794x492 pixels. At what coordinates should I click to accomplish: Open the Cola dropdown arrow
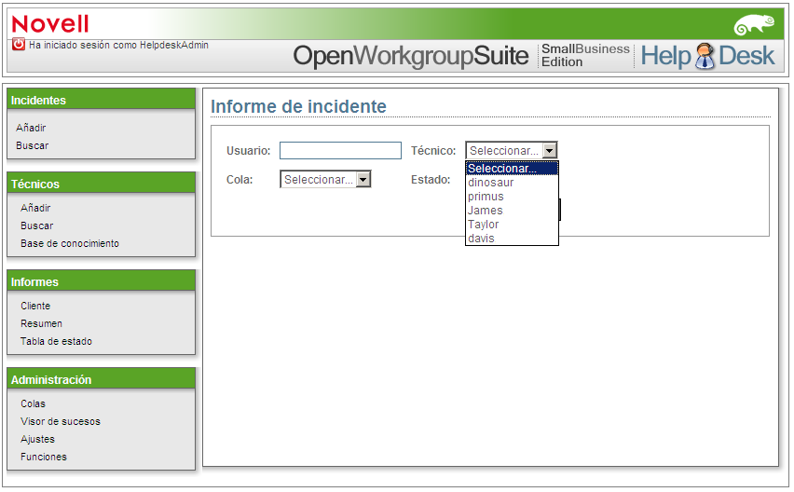363,179
